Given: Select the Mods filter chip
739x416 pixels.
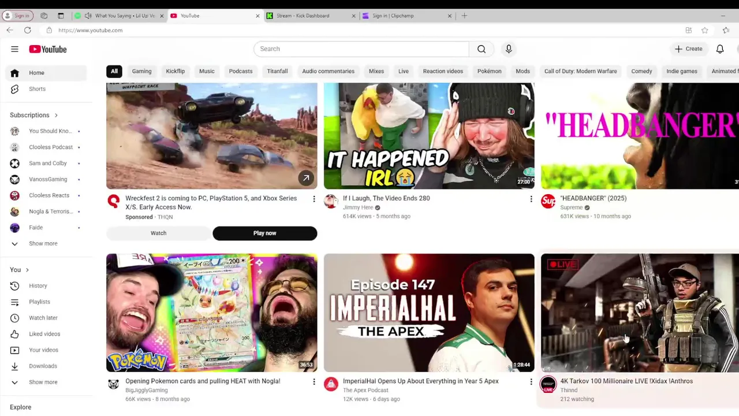Looking at the screenshot, I should click(522, 71).
